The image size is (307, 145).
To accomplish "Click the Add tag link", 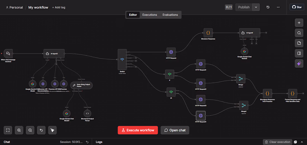I will (59, 8).
